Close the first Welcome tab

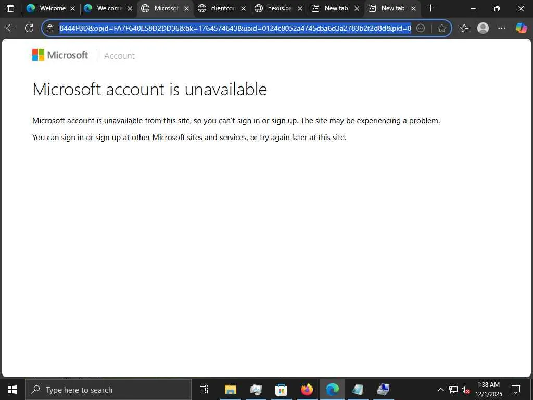point(72,9)
